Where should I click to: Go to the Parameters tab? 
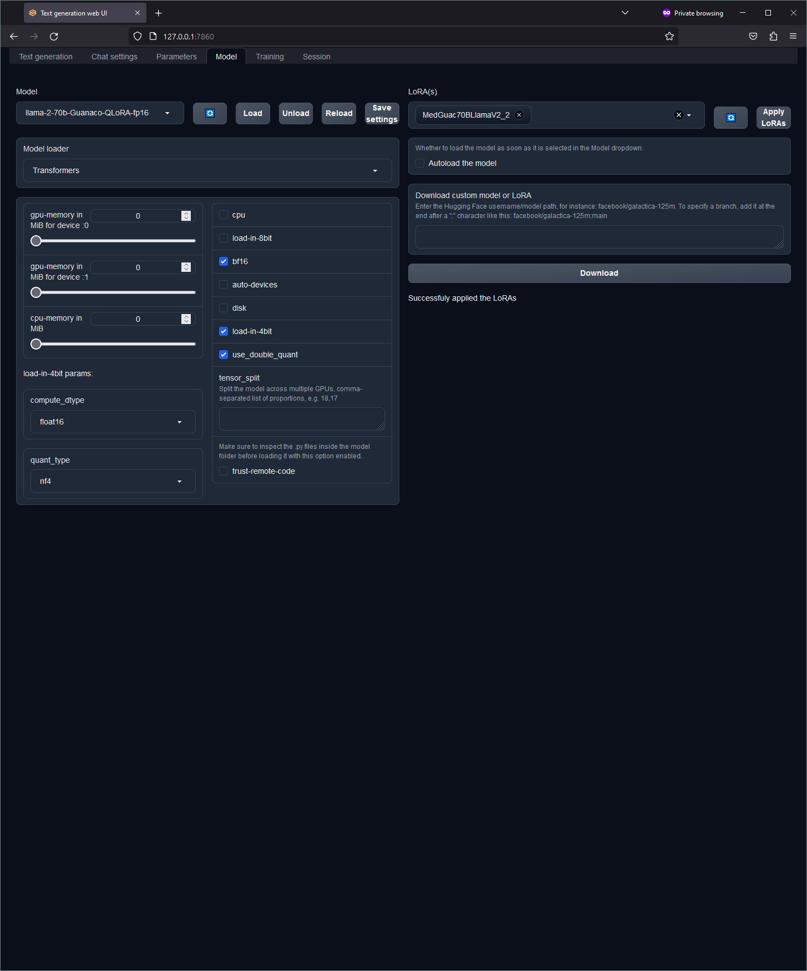[176, 57]
